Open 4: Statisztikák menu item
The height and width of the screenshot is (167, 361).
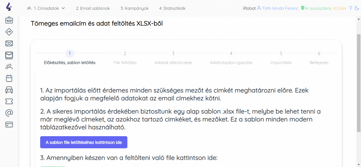click(x=172, y=8)
